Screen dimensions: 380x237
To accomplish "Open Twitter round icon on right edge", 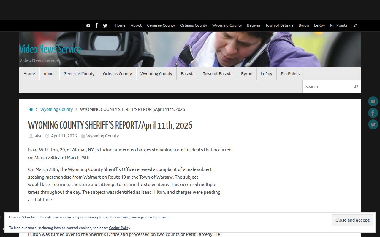I will pos(373,124).
